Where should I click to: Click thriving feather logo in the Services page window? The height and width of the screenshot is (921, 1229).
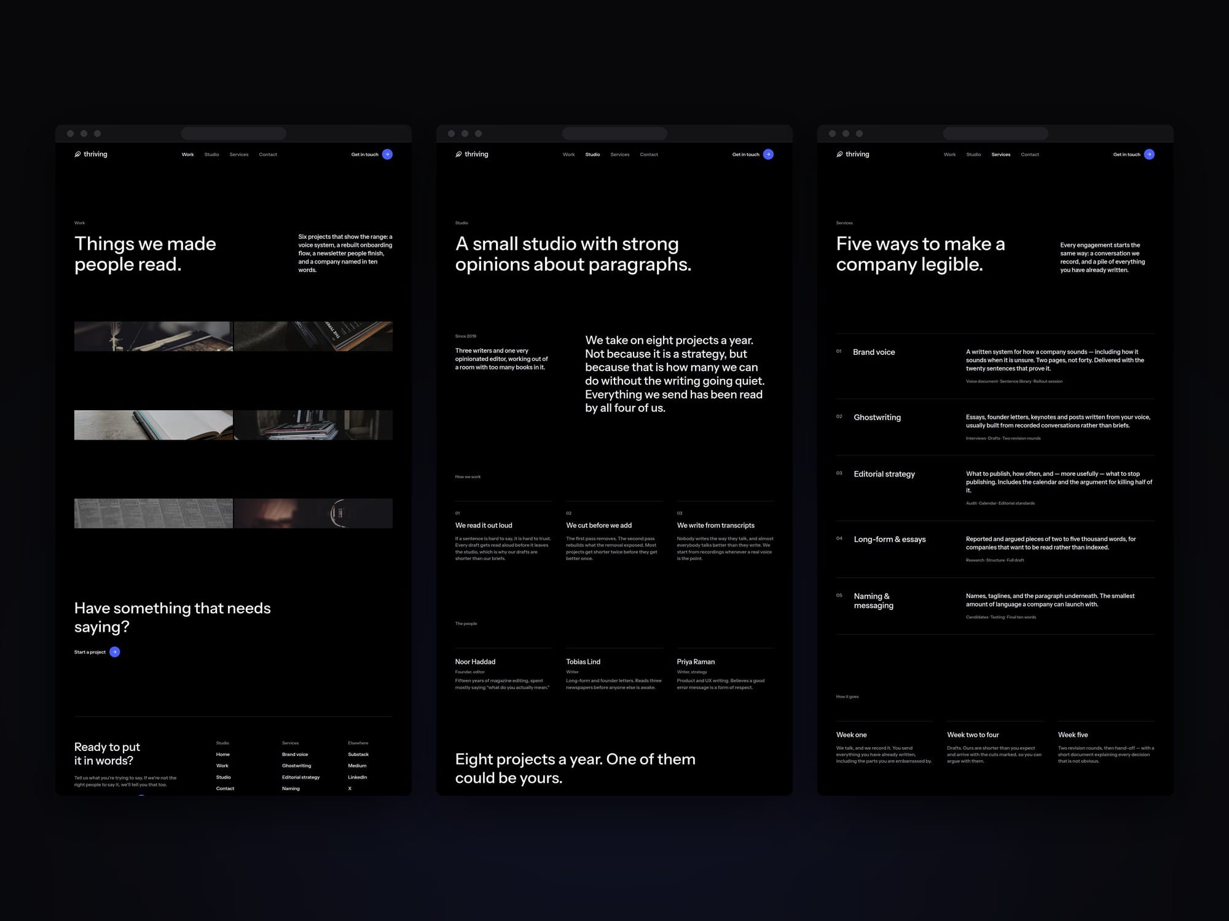tap(853, 154)
